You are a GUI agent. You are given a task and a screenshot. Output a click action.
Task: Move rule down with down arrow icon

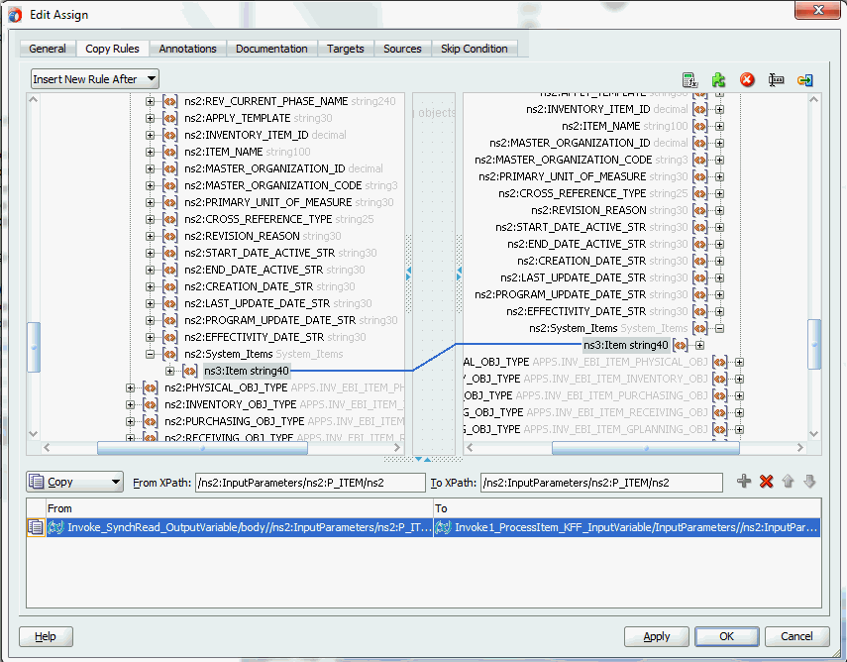(809, 481)
